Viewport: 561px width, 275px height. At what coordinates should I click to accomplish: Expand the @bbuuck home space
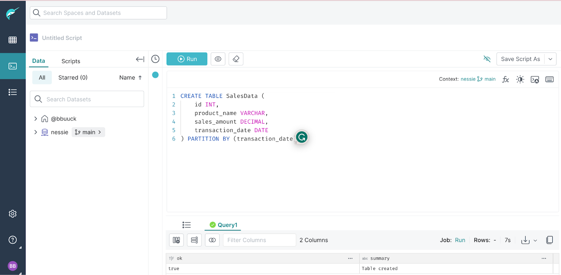35,119
